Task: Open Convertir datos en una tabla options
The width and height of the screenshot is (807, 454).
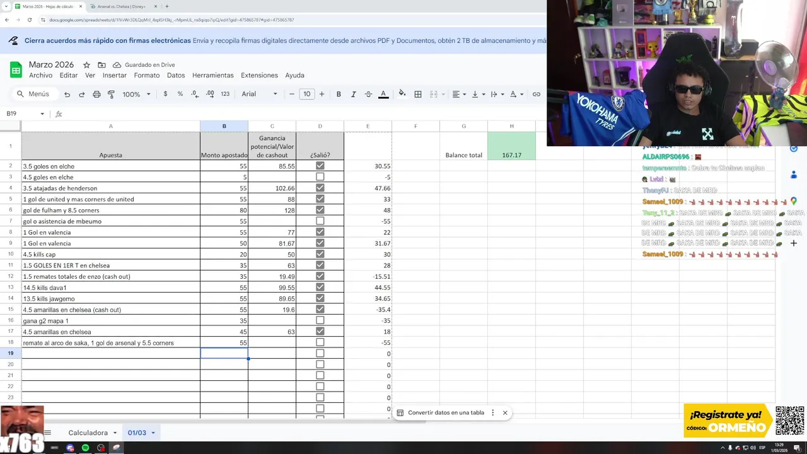Action: pos(493,412)
